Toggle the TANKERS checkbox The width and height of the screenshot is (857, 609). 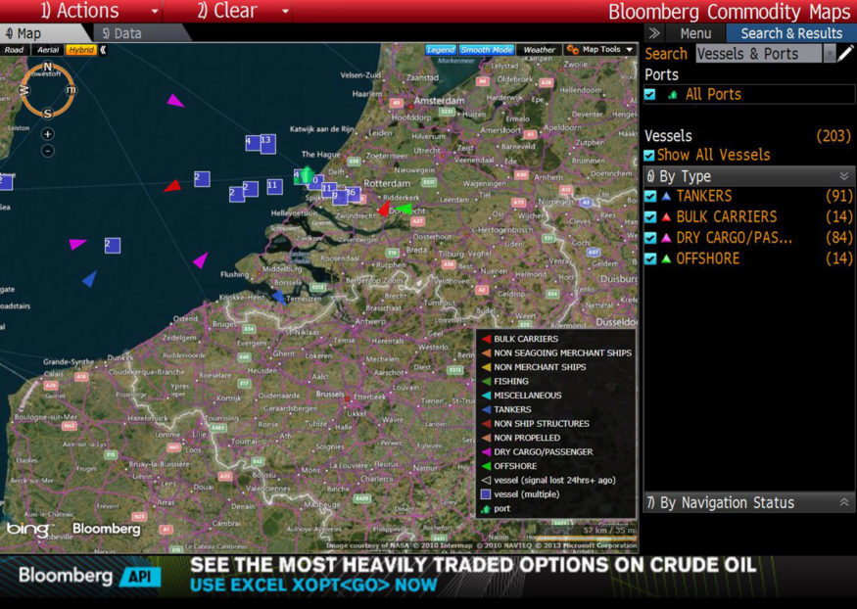pos(650,196)
